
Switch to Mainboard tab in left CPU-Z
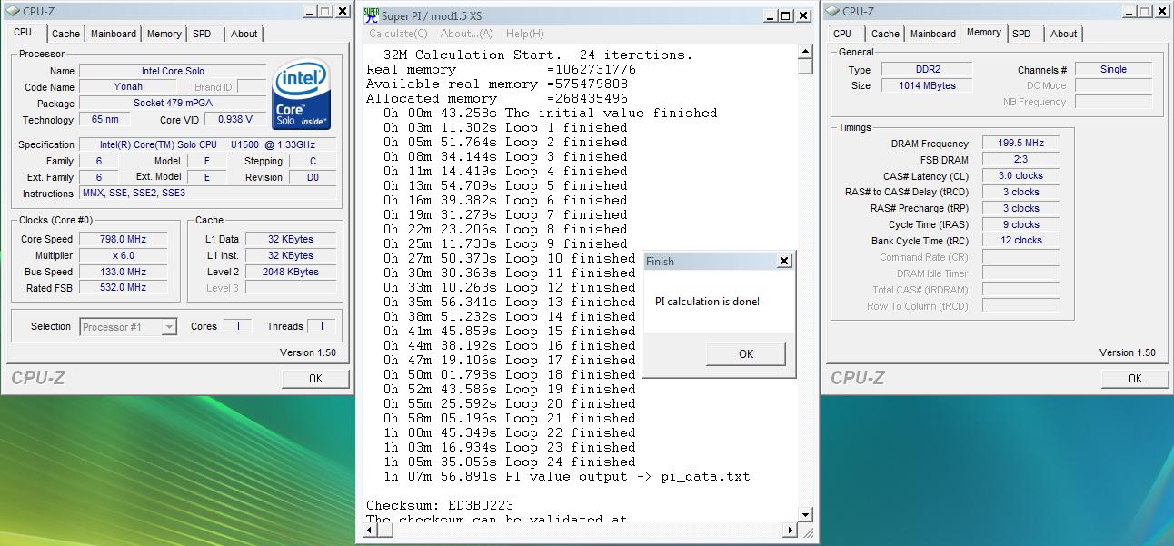[x=114, y=34]
